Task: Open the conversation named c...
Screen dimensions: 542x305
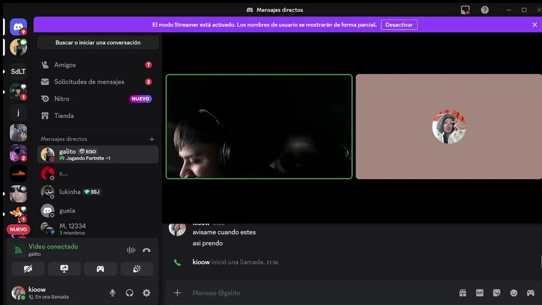Action: point(98,173)
